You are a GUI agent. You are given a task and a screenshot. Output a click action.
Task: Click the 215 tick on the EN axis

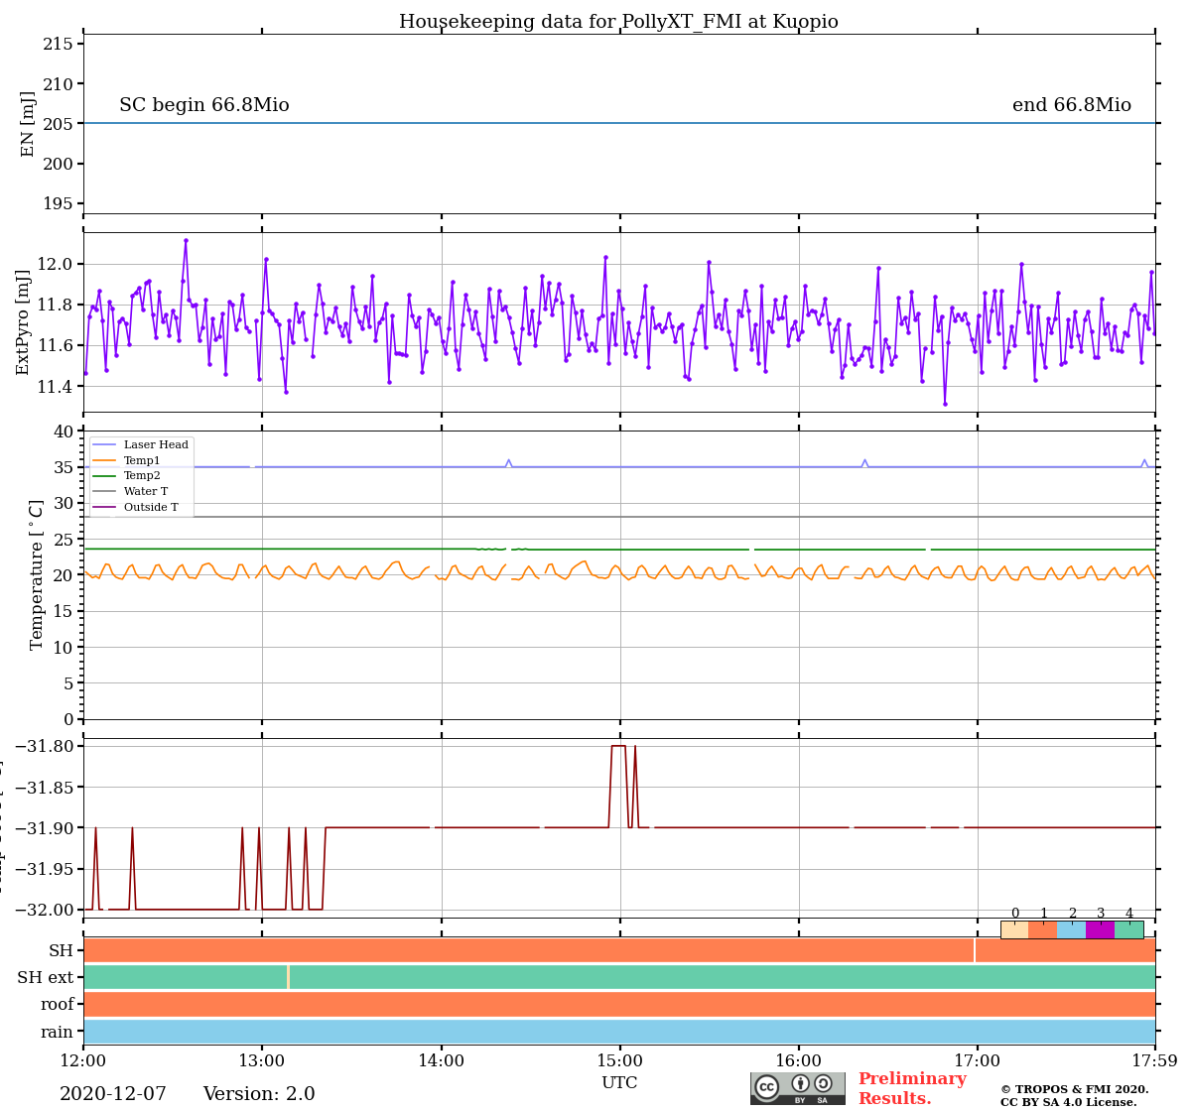[x=58, y=44]
